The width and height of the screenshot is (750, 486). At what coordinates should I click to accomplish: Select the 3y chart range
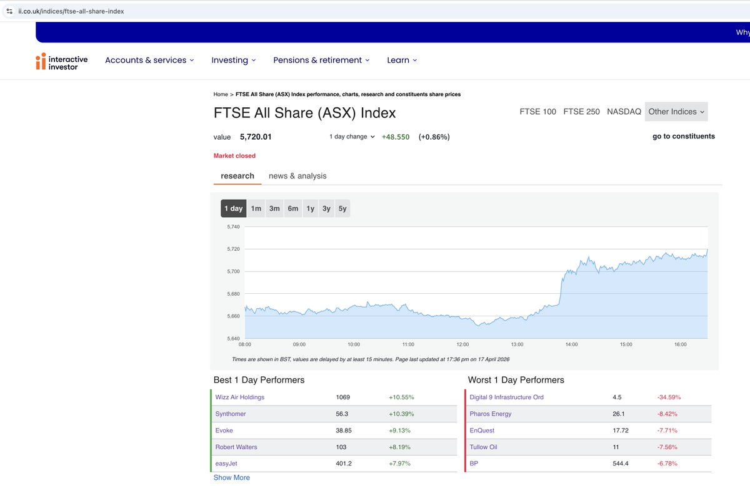click(326, 208)
